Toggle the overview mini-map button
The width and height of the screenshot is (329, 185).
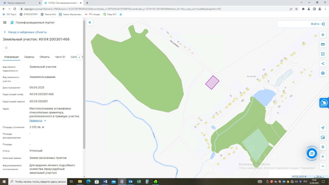pos(323,137)
